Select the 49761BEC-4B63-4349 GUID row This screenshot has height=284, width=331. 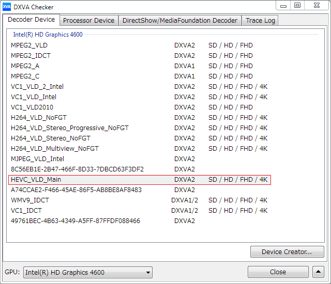(139, 221)
